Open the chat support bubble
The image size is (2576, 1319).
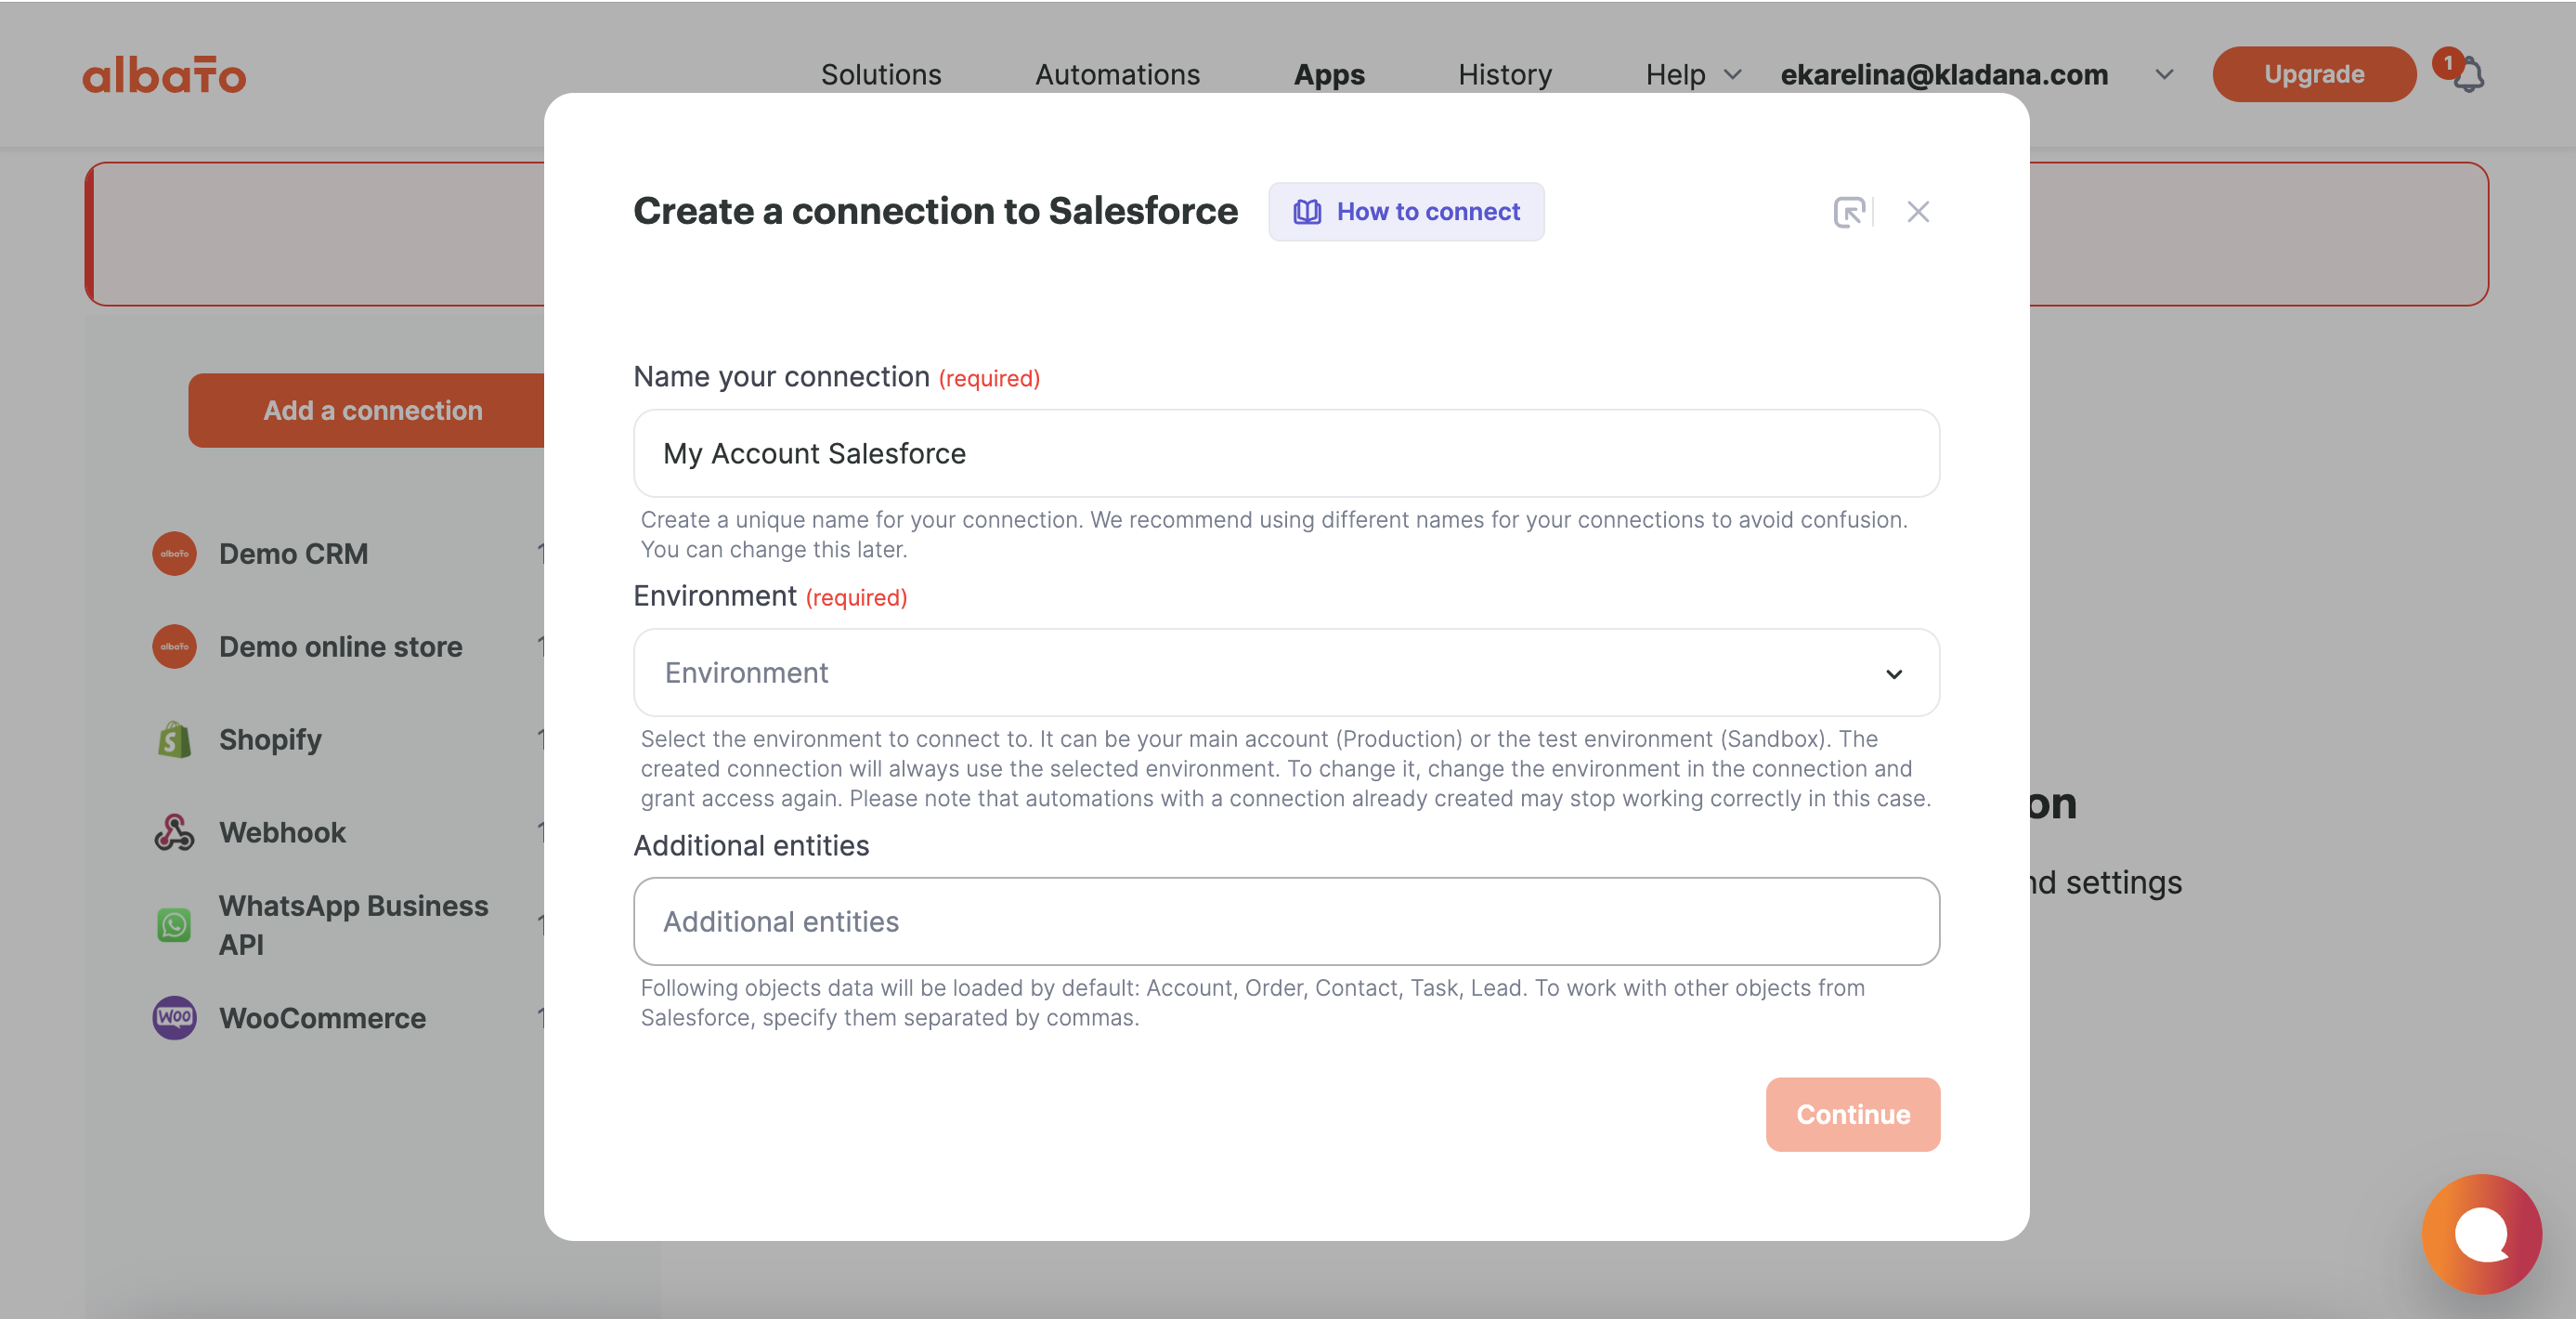coord(2481,1233)
